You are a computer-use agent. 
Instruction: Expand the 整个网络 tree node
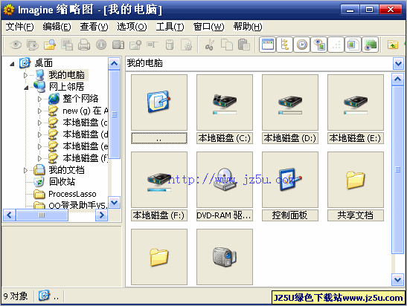click(x=39, y=99)
